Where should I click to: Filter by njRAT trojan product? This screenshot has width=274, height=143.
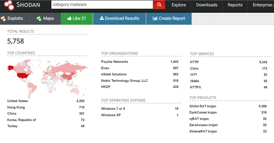pyautogui.click(x=199, y=119)
